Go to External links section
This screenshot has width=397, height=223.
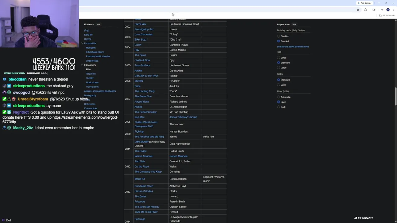click(91, 108)
